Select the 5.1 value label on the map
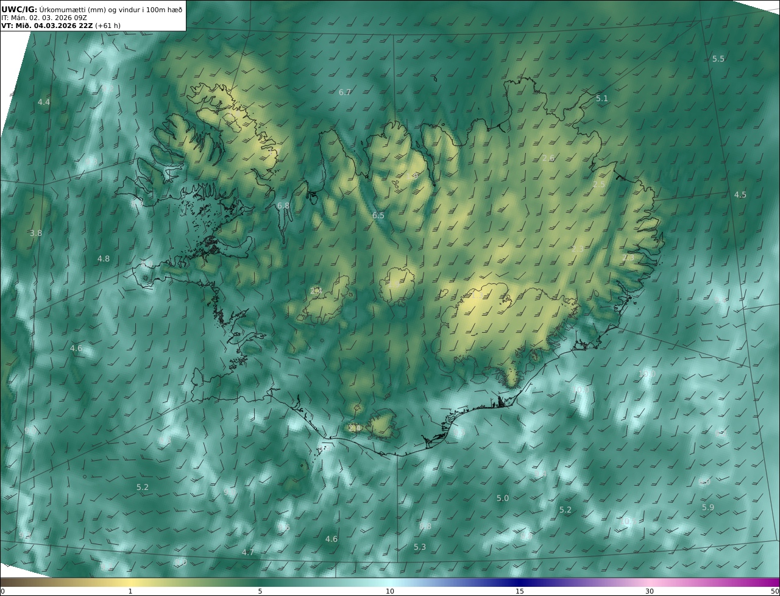780x596 pixels. (x=602, y=98)
